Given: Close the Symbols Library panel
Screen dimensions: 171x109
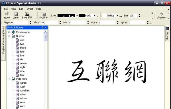Looking at the screenshot, I should coord(46,28).
